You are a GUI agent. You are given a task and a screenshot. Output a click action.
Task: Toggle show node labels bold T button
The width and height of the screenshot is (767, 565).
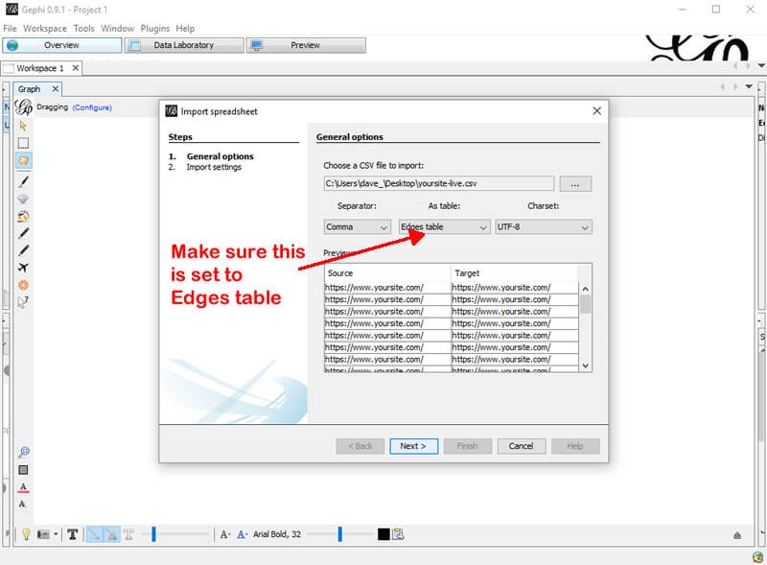72,534
